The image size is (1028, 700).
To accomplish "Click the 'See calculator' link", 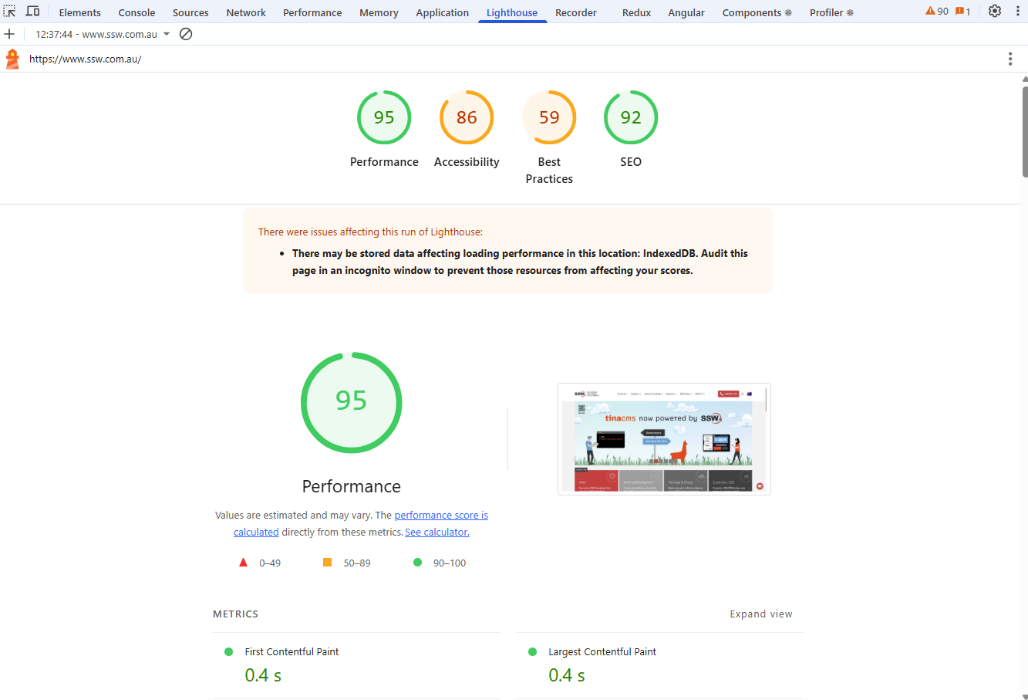I will pyautogui.click(x=436, y=533).
